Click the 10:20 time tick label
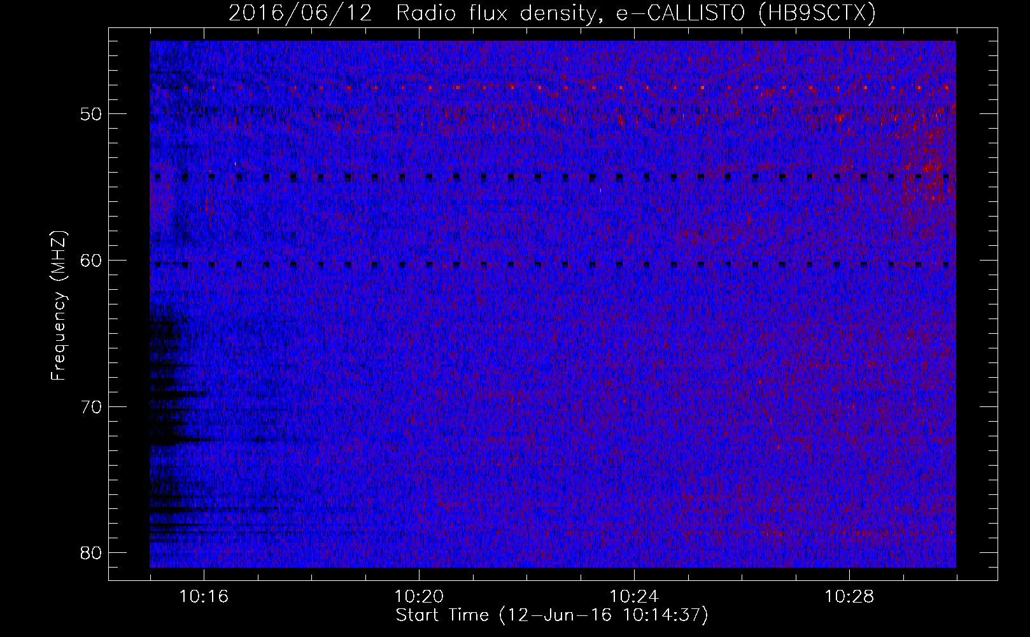The height and width of the screenshot is (637, 1030). coord(419,597)
